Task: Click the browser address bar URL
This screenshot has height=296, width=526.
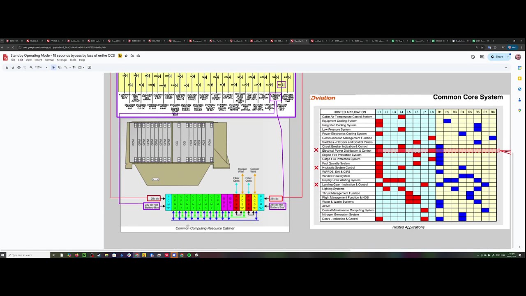Action: click(65, 47)
